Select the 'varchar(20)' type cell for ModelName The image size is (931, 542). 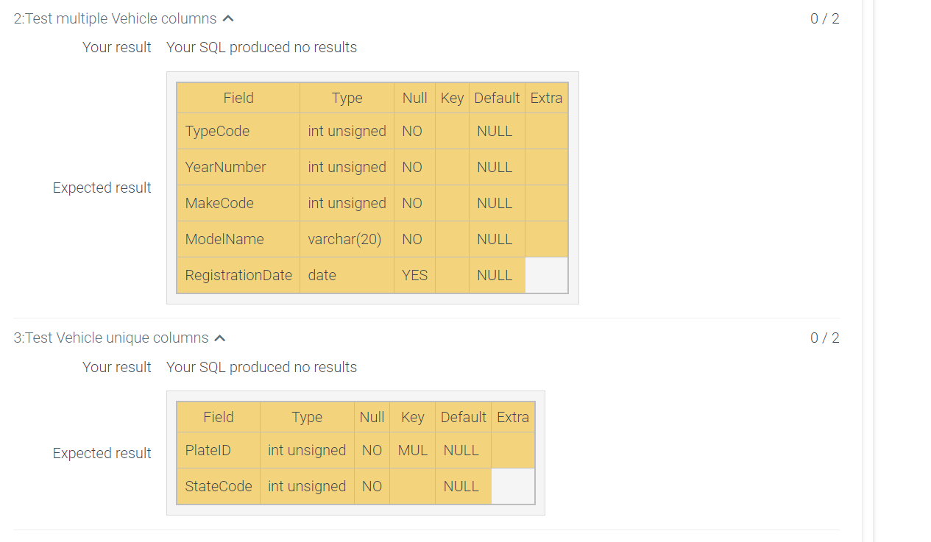click(347, 239)
